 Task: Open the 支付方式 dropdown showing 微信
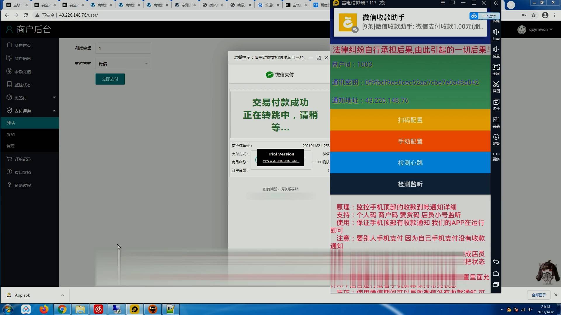[x=123, y=64]
